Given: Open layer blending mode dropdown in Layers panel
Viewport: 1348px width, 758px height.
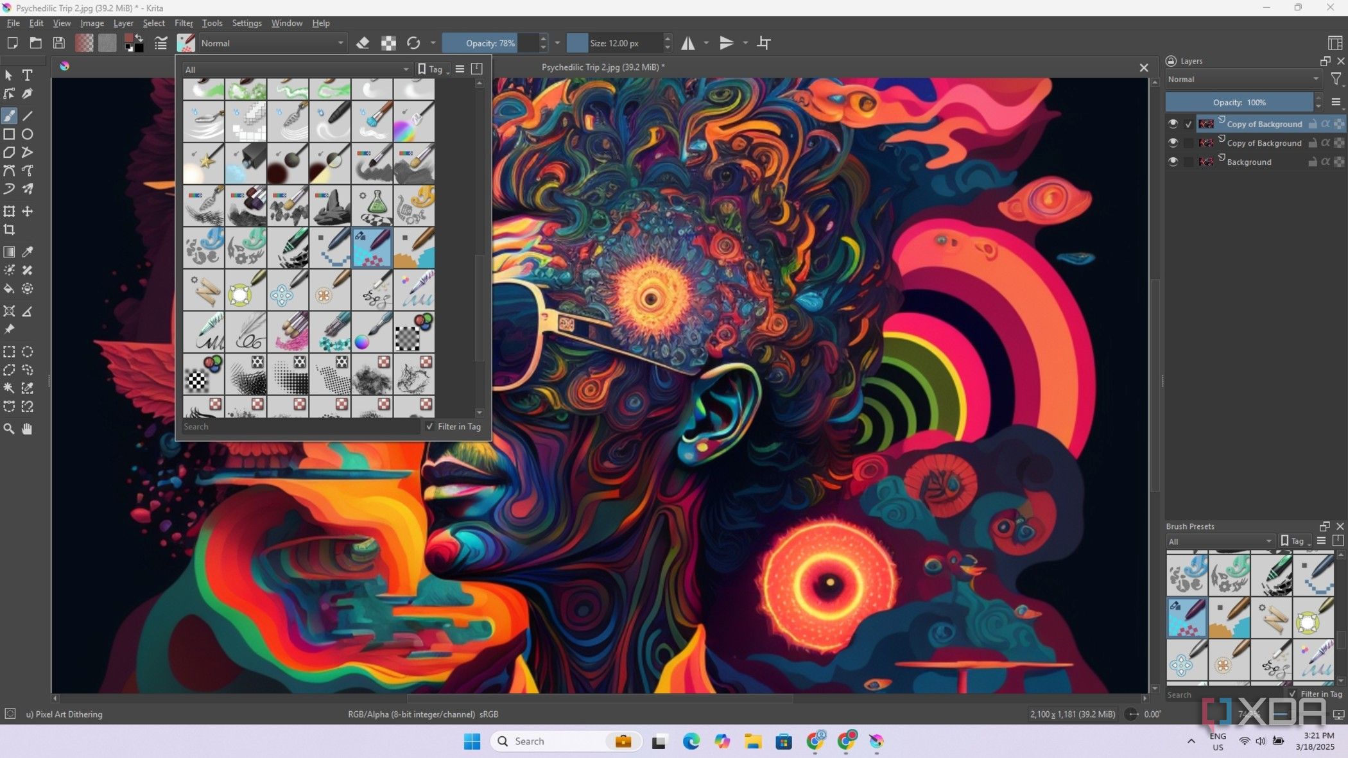Looking at the screenshot, I should pos(1243,79).
